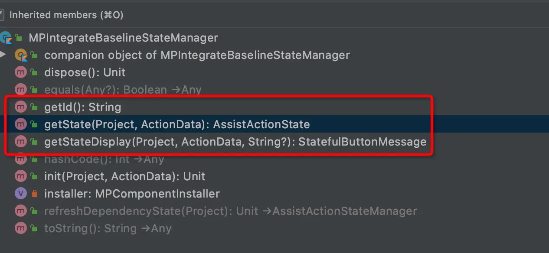Toggle the Inherited members checkbox
This screenshot has width=549, height=253.
1,15
